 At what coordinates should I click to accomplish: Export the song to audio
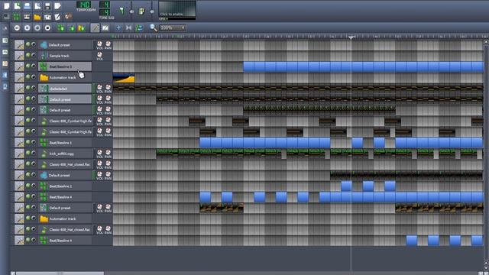click(58, 5)
